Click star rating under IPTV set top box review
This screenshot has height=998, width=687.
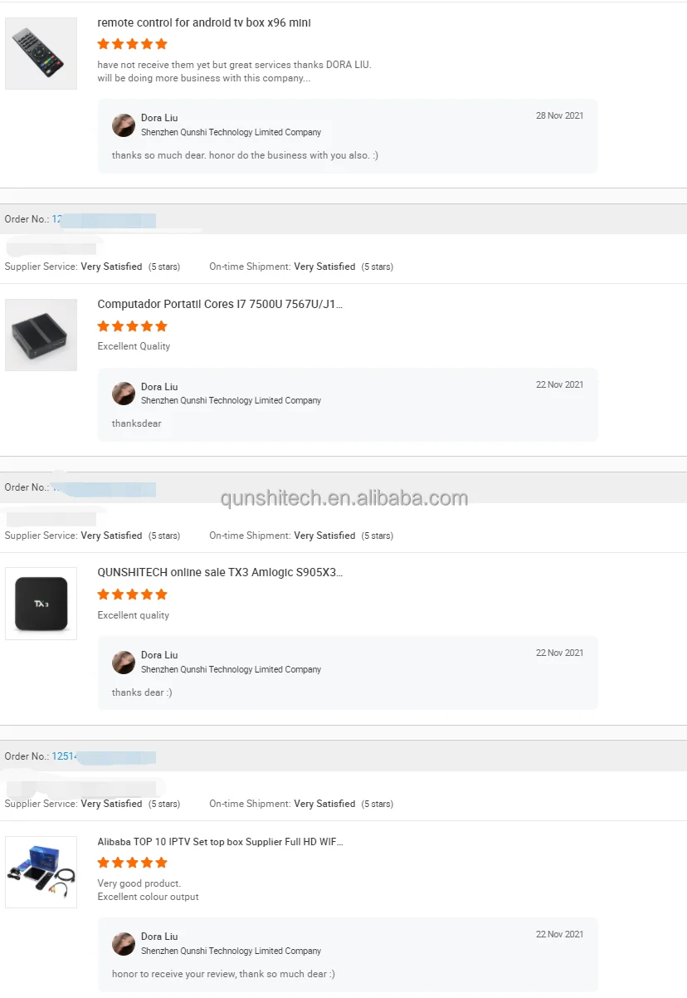click(132, 863)
